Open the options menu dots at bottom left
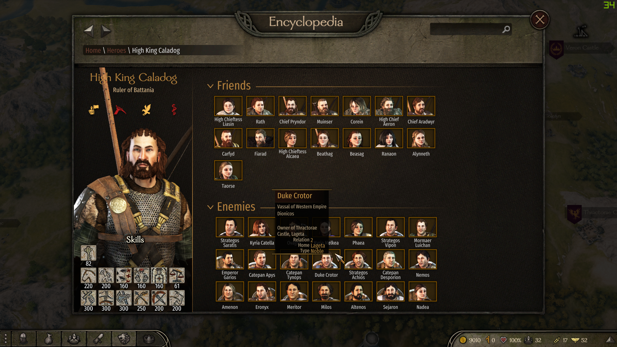The width and height of the screenshot is (617, 347). (x=5, y=339)
